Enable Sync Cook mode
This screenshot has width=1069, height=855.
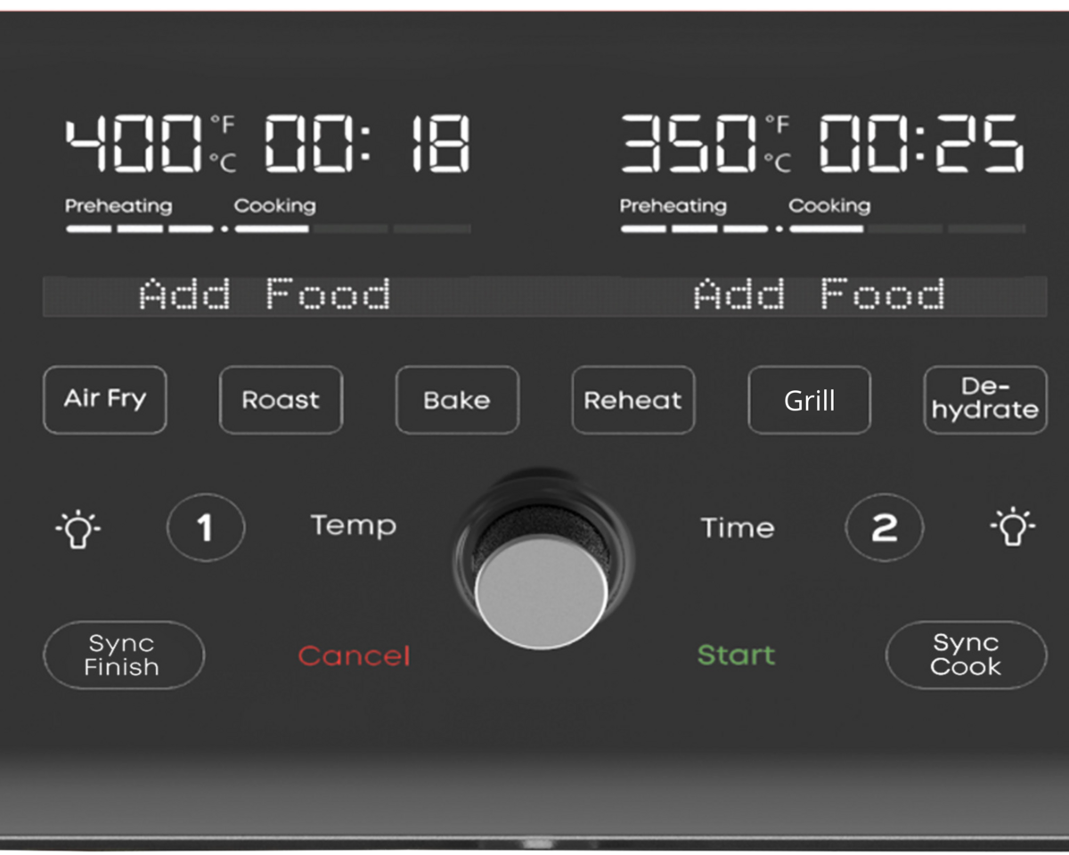coord(966,655)
